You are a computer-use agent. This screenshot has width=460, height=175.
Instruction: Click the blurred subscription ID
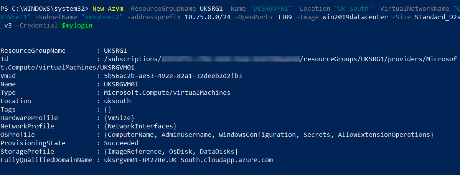pos(231,59)
